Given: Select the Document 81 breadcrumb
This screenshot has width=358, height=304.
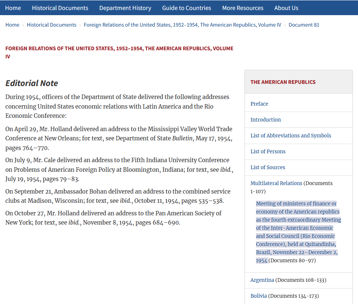Looking at the screenshot, I should click(x=304, y=25).
